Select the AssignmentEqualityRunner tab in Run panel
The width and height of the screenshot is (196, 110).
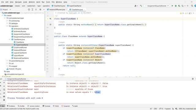click(x=17, y=79)
